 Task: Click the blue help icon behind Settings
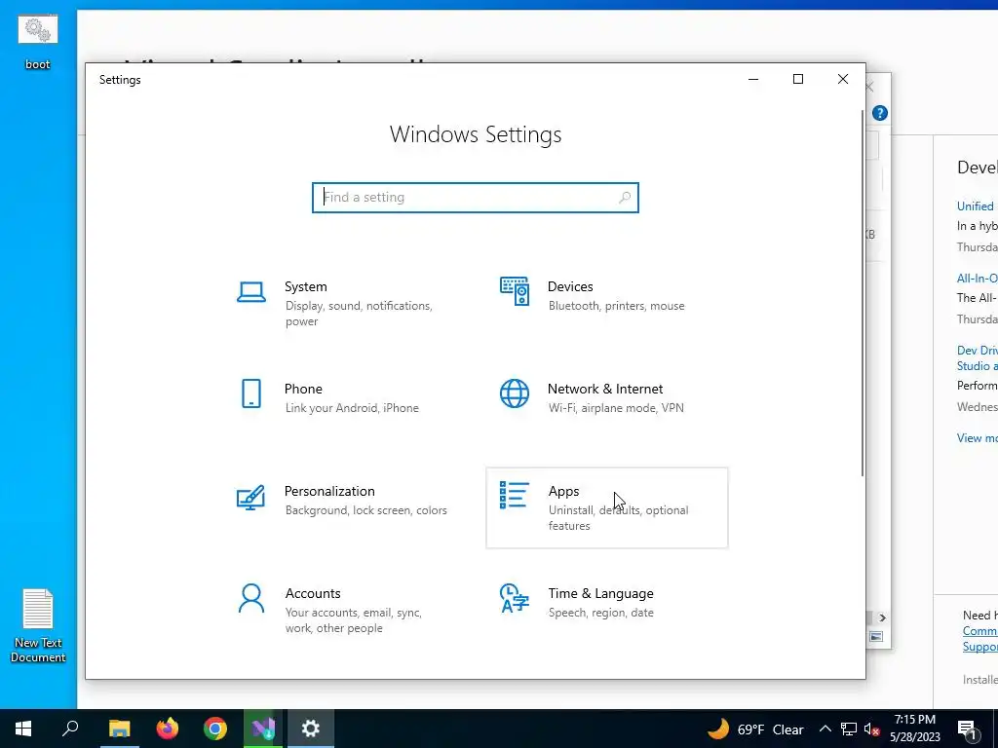pos(880,113)
